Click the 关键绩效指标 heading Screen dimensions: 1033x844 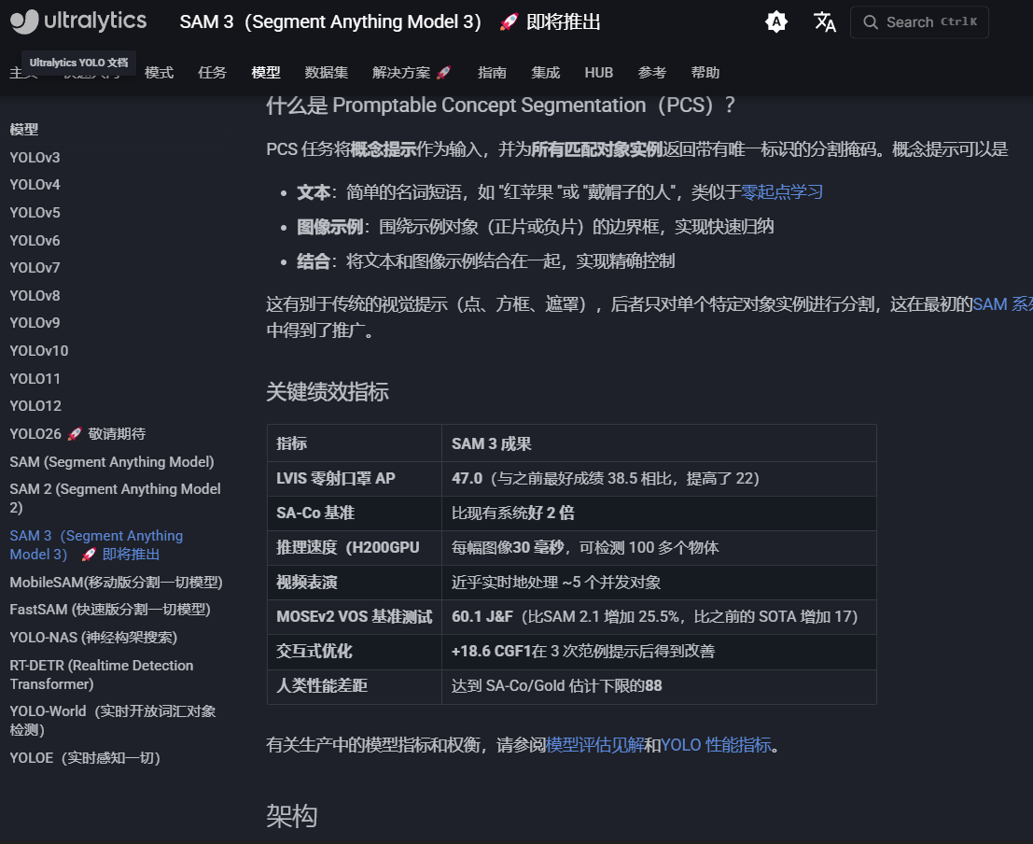[328, 392]
